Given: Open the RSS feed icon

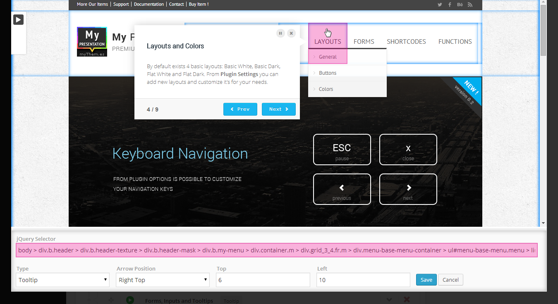Looking at the screenshot, I should (470, 5).
